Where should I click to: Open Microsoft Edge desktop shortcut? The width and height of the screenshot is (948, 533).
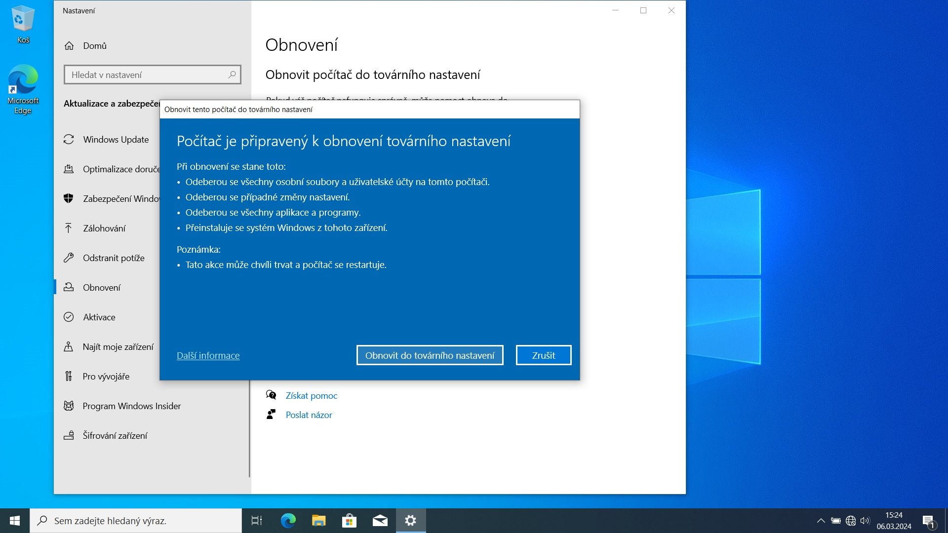pyautogui.click(x=23, y=90)
